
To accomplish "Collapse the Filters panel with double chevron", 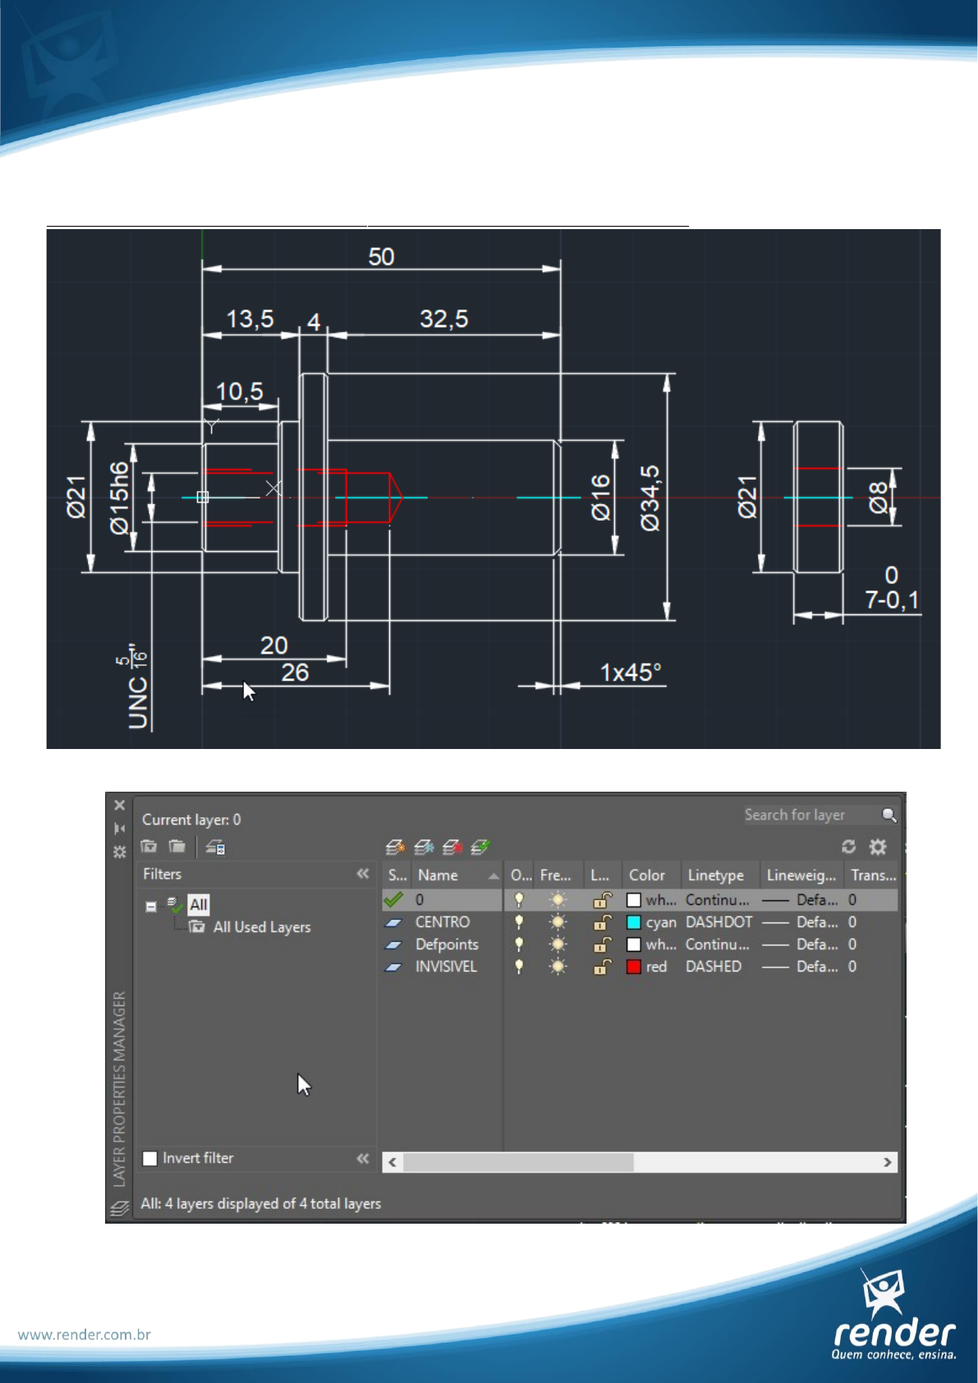I will click(x=362, y=874).
